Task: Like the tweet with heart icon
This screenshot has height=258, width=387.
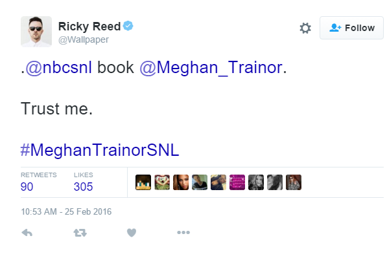Action: coord(132,233)
